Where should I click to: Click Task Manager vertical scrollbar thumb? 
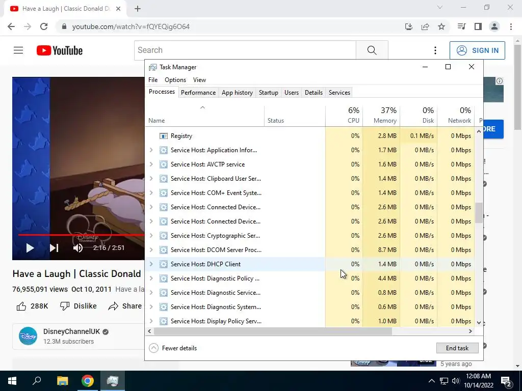tap(479, 213)
